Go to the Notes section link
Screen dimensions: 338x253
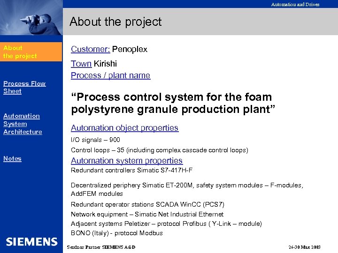[x=12, y=158]
